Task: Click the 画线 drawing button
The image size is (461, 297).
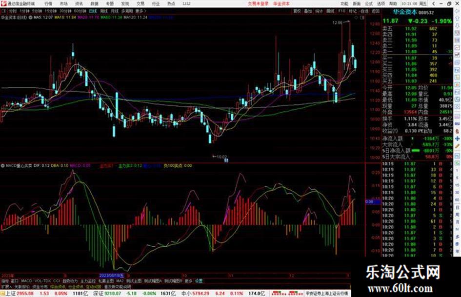Action: point(330,11)
